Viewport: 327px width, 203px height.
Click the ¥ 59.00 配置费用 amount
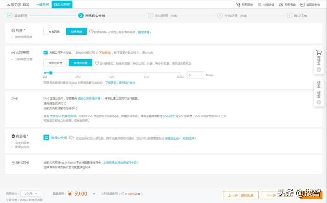point(78,194)
